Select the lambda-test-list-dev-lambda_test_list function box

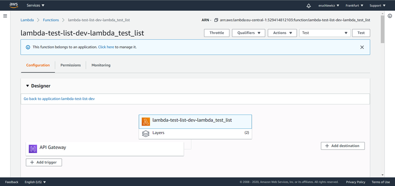point(195,121)
